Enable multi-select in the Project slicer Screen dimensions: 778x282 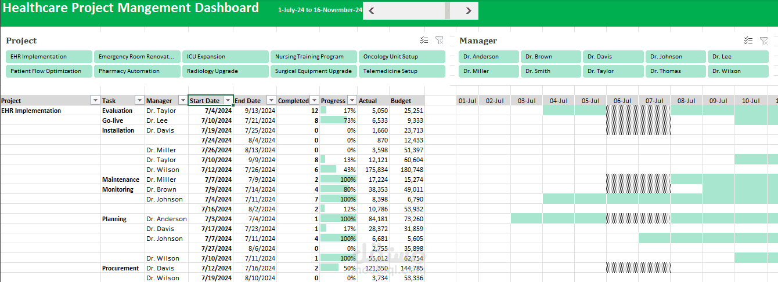pos(424,41)
